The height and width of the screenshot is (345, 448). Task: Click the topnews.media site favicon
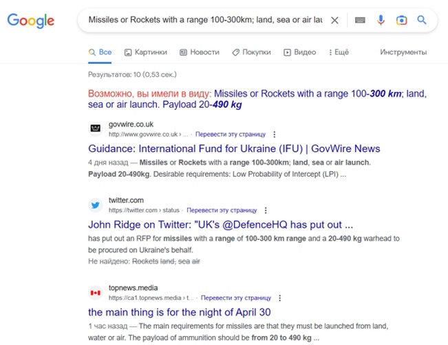point(96,293)
